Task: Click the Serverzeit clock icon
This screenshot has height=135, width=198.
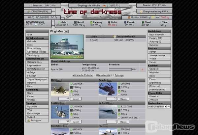Action: pyautogui.click(x=31, y=6)
